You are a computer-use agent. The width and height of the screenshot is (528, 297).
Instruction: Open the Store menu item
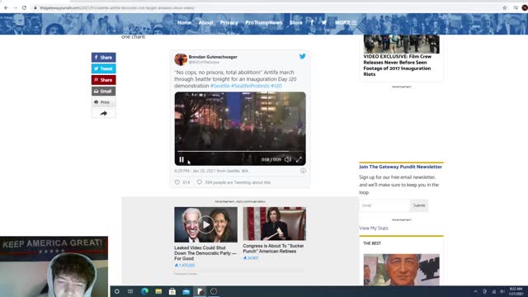point(295,22)
